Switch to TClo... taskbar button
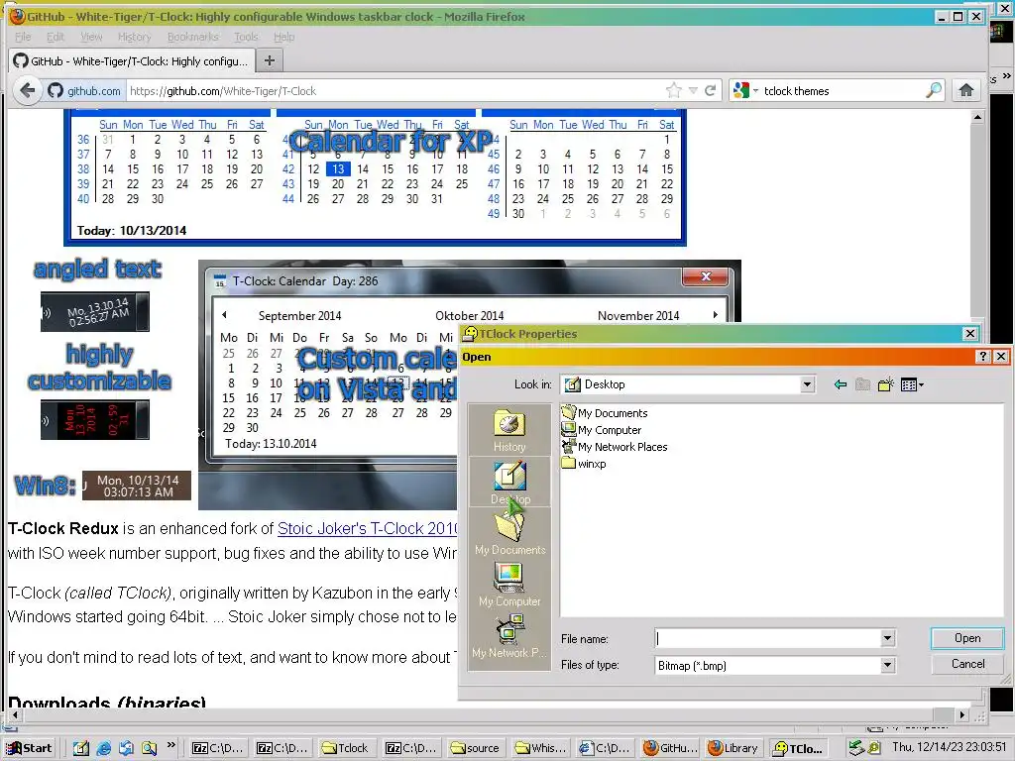The height and width of the screenshot is (761, 1015). [x=798, y=748]
